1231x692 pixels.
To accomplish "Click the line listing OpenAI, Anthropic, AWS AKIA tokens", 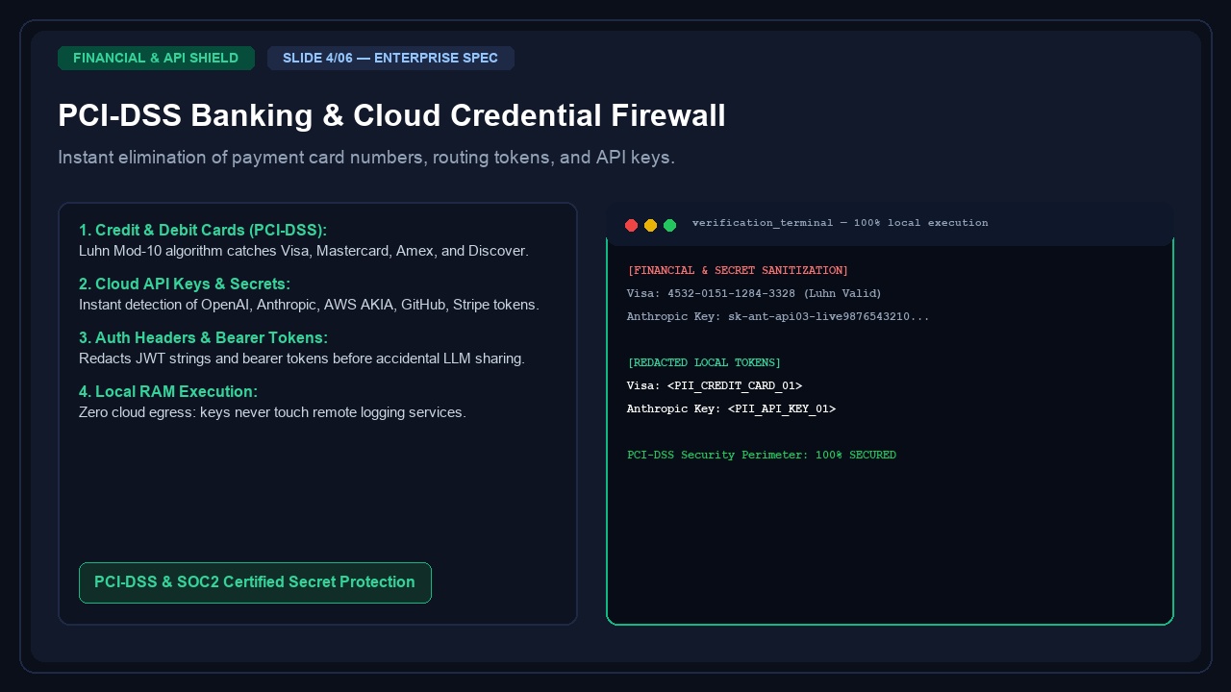I will pos(309,305).
